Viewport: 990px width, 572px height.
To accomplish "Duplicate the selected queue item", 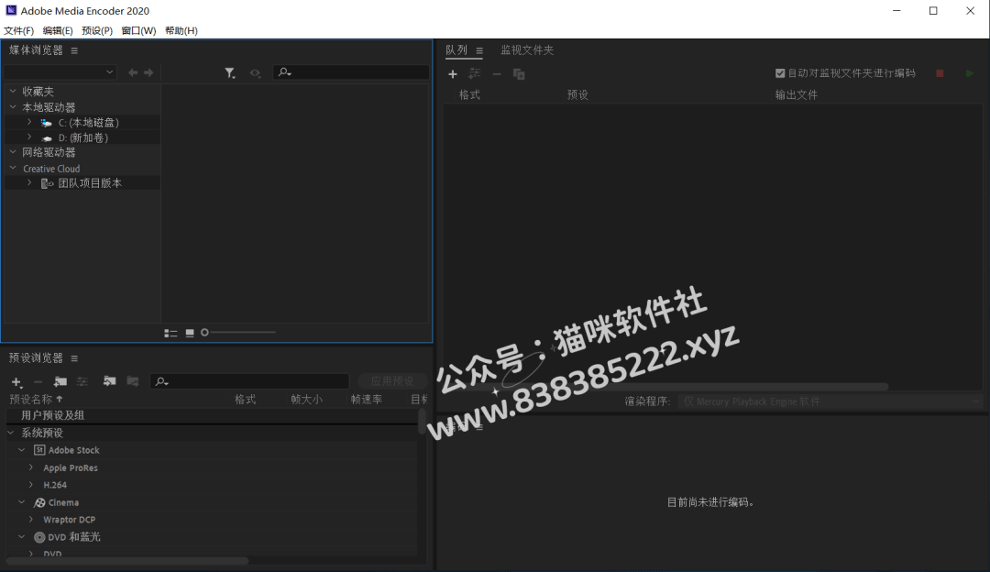I will [x=519, y=74].
